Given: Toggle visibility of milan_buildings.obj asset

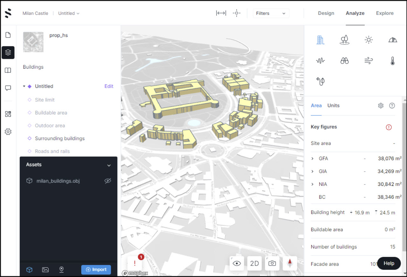Looking at the screenshot, I should (108, 181).
